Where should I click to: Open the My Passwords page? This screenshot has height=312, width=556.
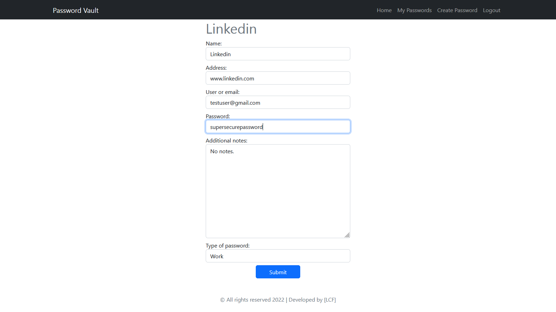414,10
